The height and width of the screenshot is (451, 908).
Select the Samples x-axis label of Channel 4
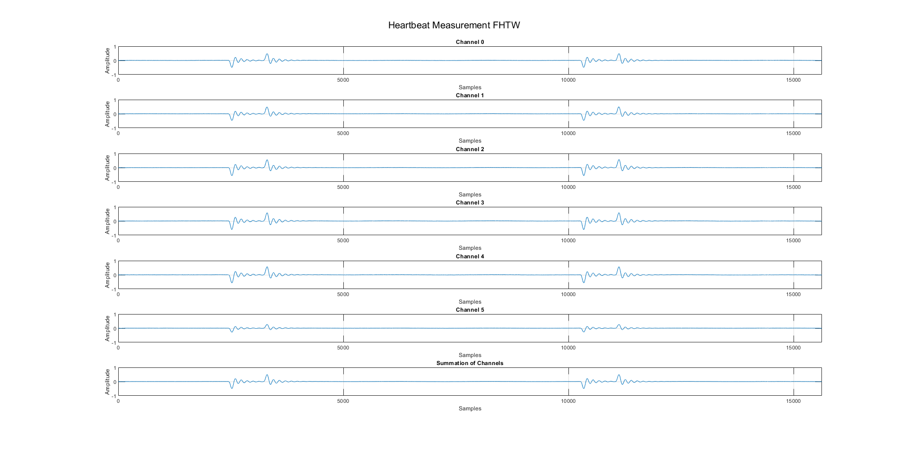[470, 302]
